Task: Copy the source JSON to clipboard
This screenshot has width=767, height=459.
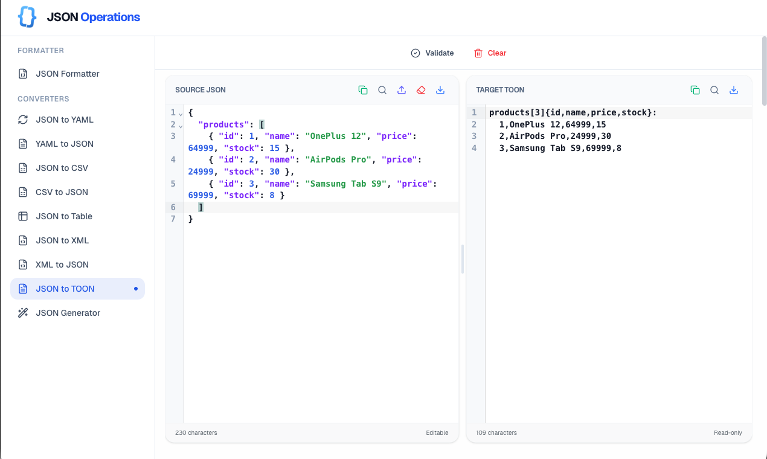Action: [x=363, y=89]
